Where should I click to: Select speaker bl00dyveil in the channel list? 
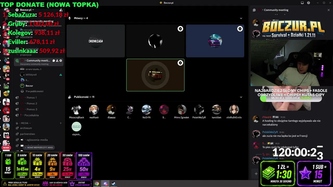[x=31, y=75]
